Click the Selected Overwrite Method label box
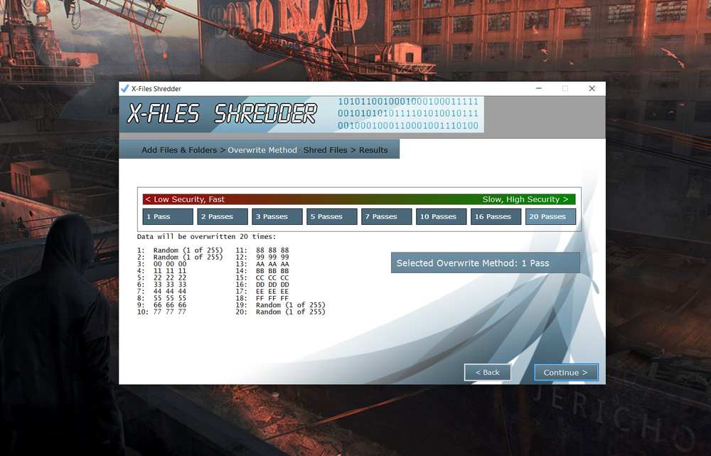Viewport: 711px width, 456px height. [486, 263]
